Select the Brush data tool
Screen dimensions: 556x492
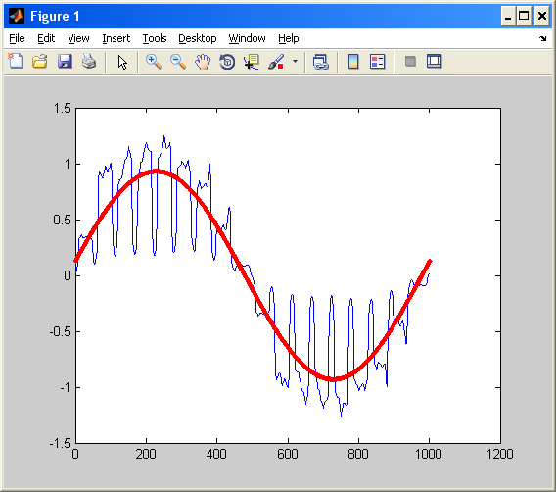[x=276, y=62]
